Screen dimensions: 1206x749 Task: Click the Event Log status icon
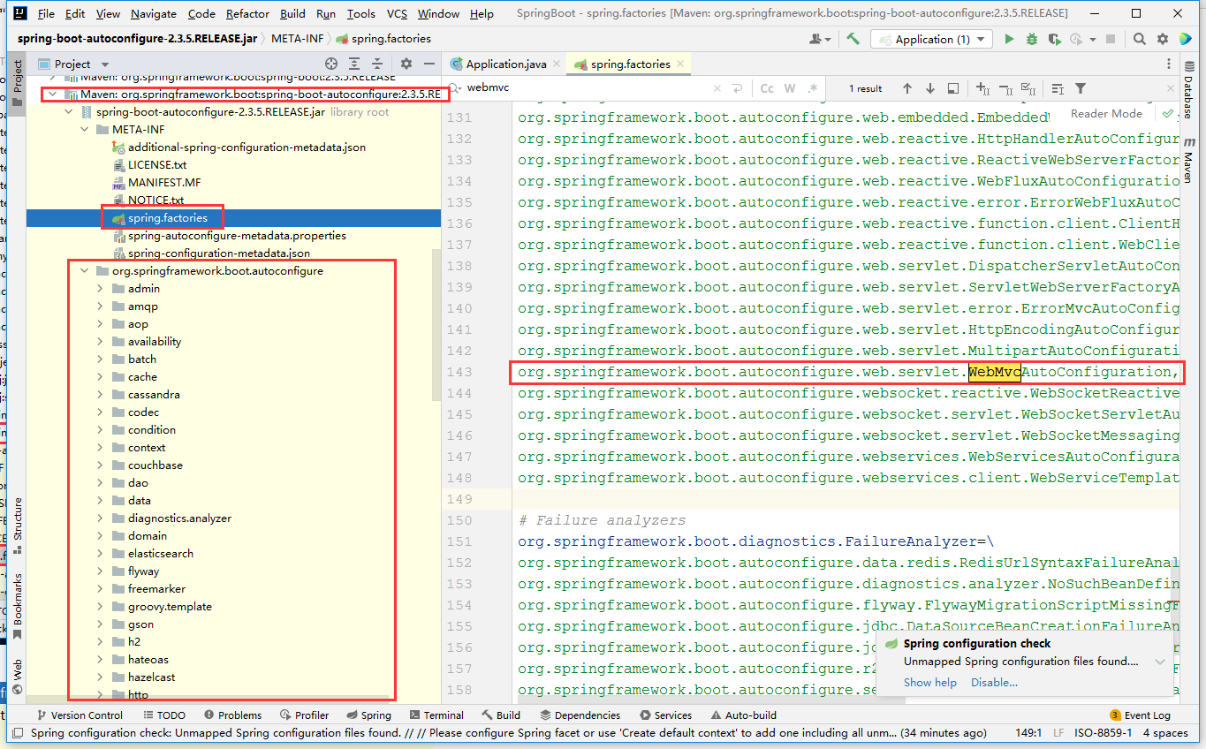click(1141, 715)
